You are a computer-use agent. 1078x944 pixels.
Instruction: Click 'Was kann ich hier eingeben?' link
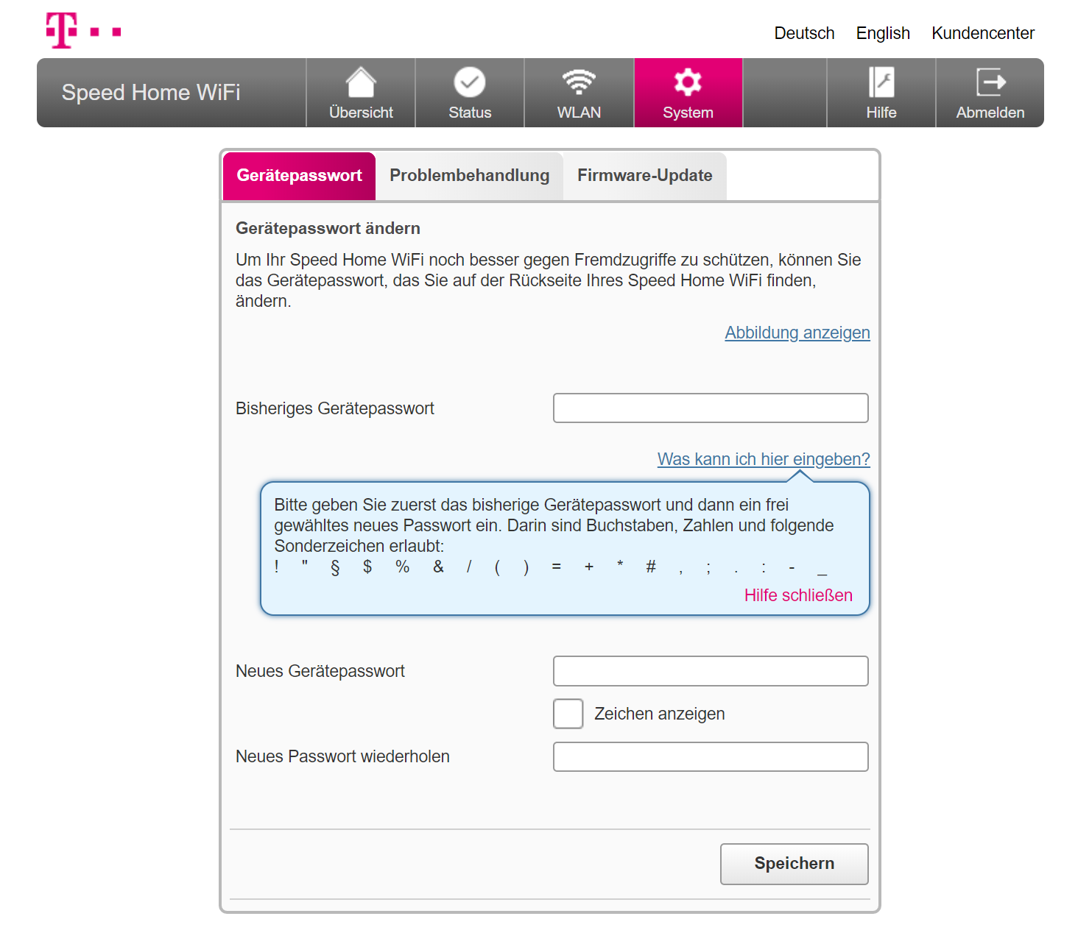764,459
